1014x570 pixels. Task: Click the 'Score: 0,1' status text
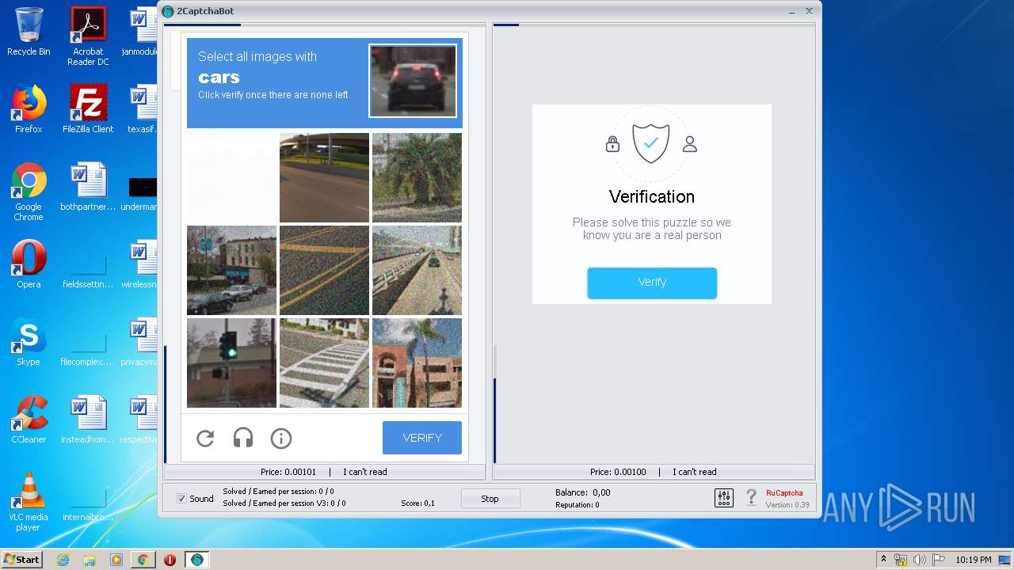pos(417,503)
